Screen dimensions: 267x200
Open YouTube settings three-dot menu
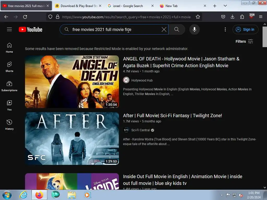pyautogui.click(x=225, y=29)
